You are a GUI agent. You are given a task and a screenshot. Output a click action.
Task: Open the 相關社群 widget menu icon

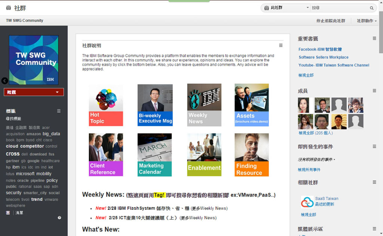tap(374, 182)
